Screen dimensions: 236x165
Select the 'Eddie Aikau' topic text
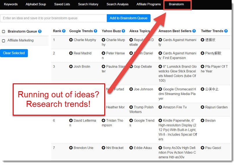(143, 148)
